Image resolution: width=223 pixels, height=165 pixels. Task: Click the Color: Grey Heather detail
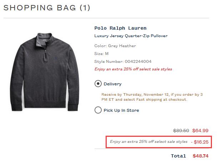tap(115, 46)
